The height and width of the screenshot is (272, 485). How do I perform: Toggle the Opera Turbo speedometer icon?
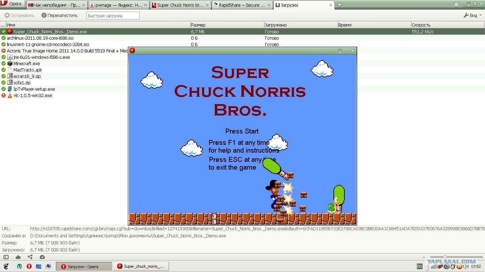coord(42,257)
